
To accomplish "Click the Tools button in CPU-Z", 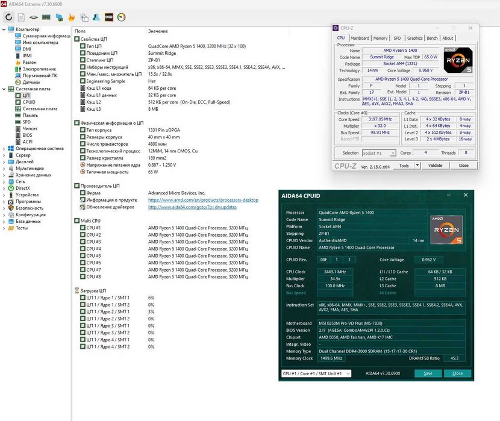I will click(404, 166).
